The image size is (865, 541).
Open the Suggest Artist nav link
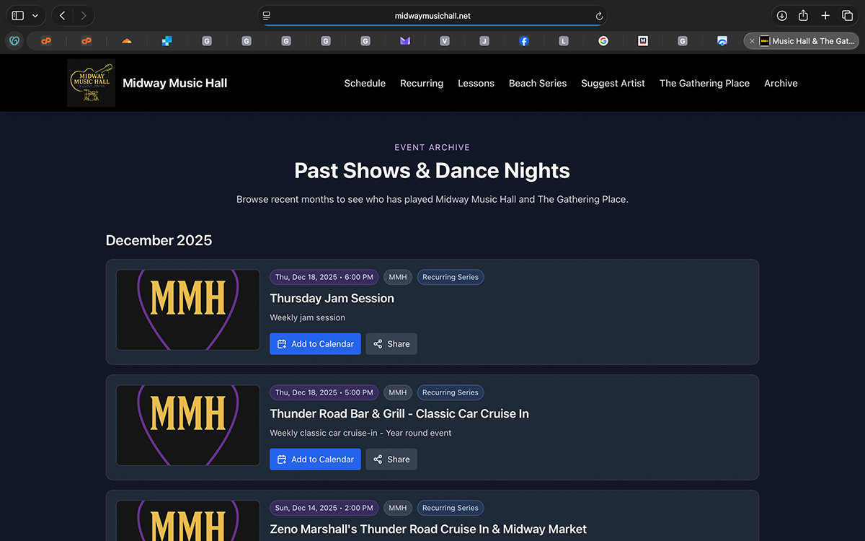coord(613,83)
